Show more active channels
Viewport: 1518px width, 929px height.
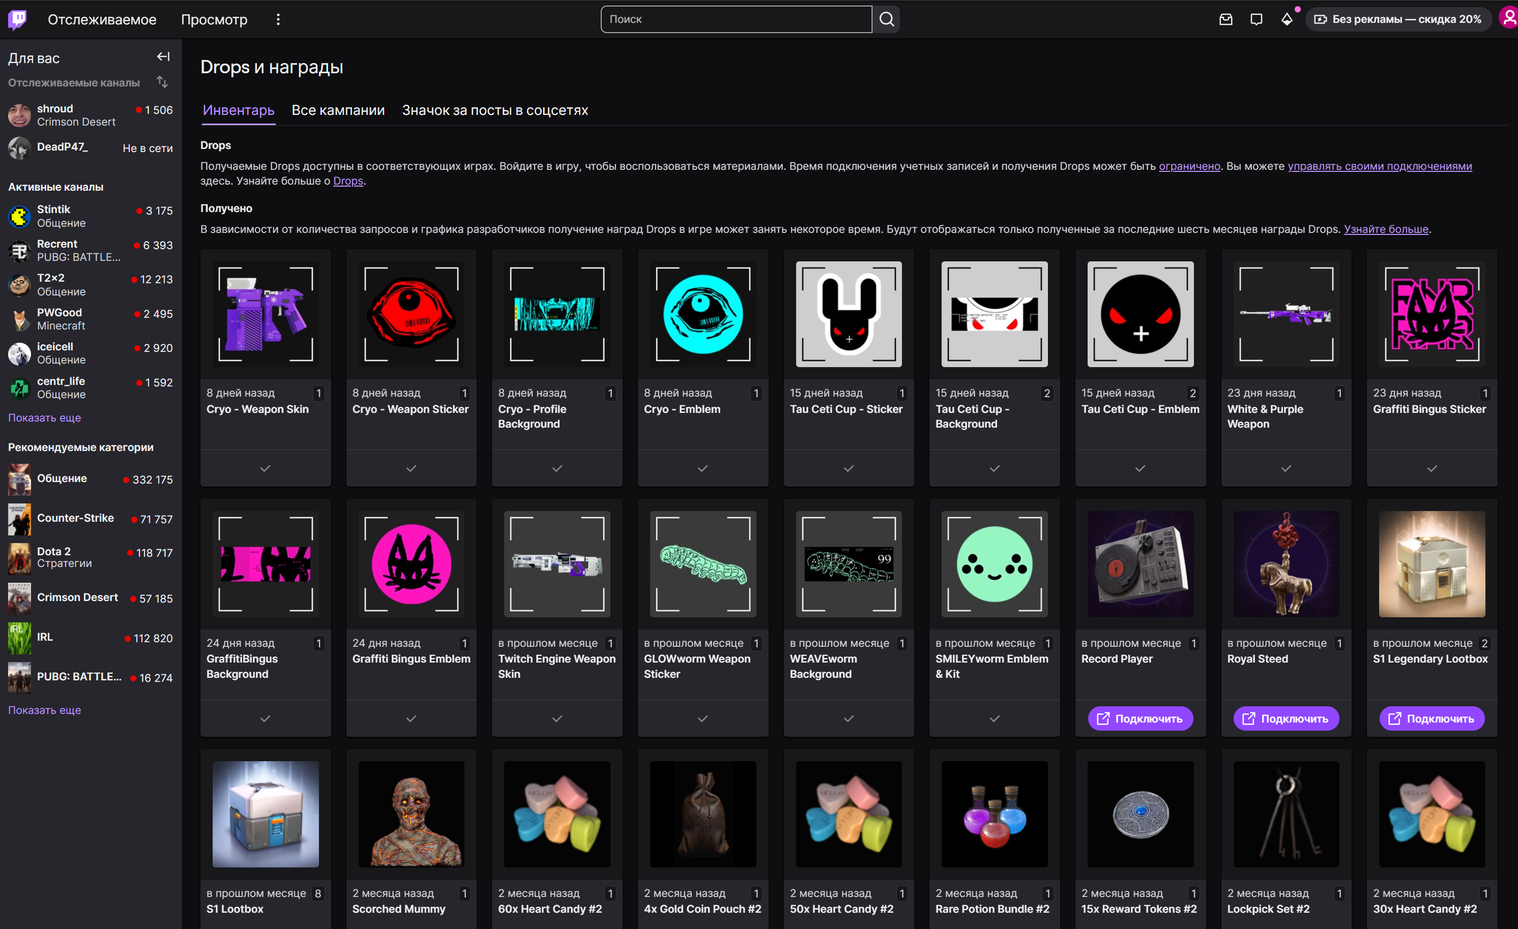tap(44, 417)
